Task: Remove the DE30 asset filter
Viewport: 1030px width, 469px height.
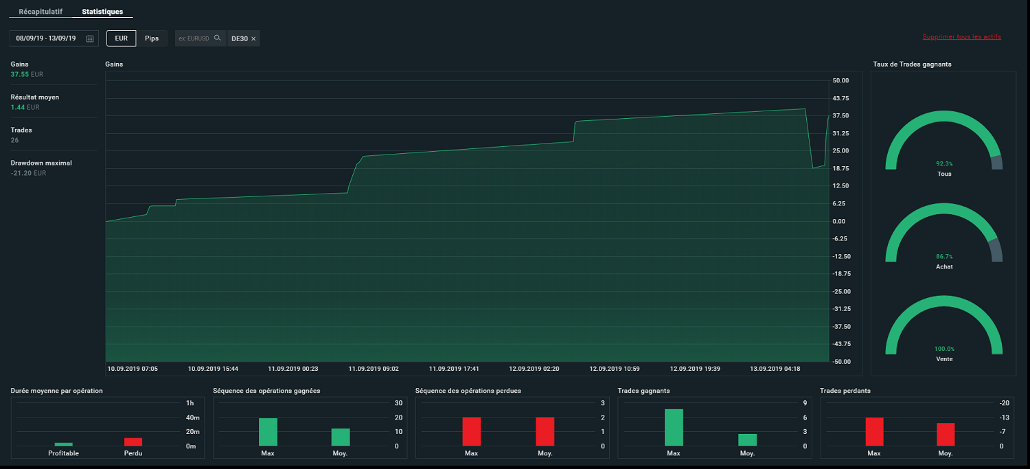Action: 253,39
